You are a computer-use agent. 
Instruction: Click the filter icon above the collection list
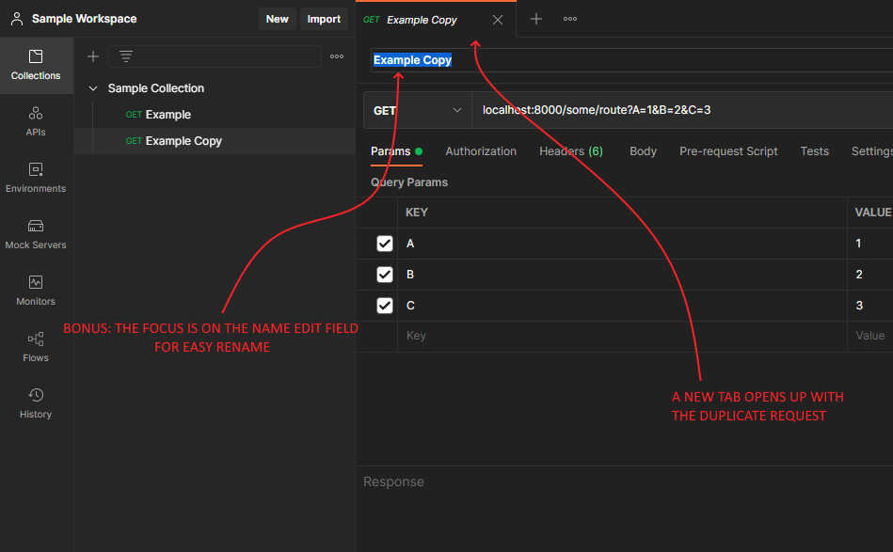point(125,56)
